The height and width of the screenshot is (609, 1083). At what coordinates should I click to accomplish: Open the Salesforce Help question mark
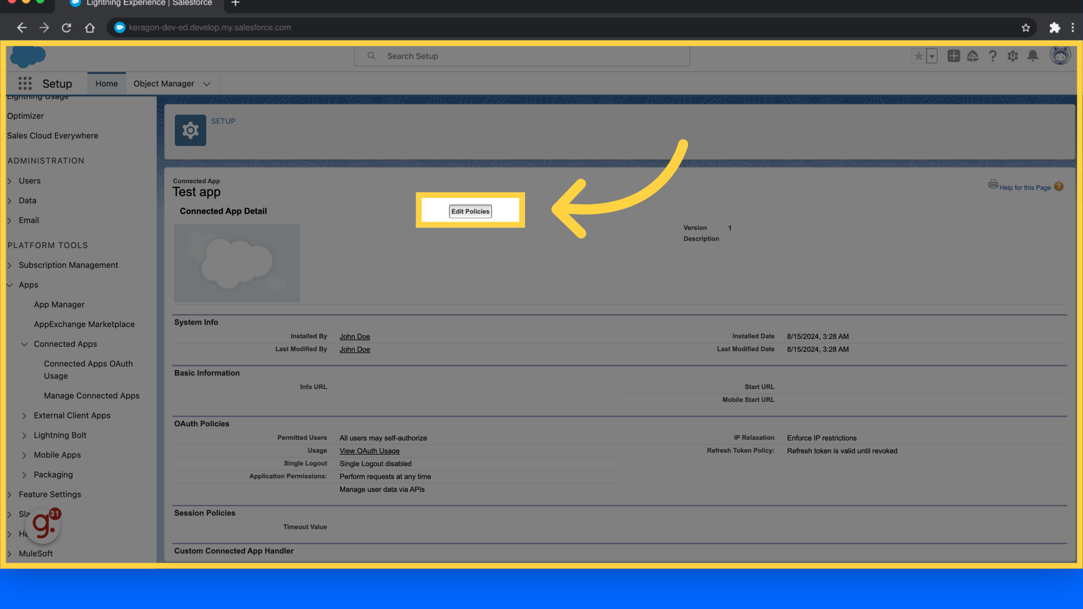[x=993, y=56]
